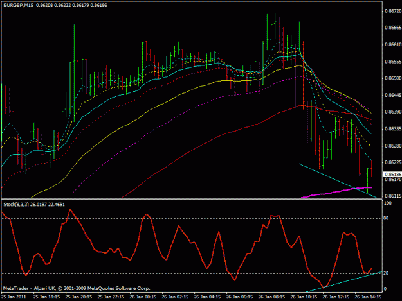Click the 25 Jan 18:15 time label

47,297
